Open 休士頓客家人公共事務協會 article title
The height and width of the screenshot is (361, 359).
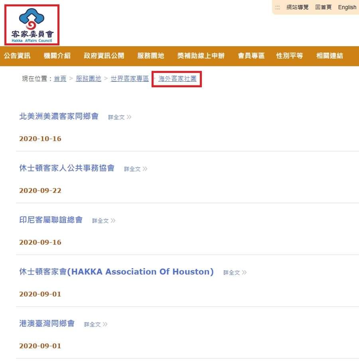pos(67,168)
